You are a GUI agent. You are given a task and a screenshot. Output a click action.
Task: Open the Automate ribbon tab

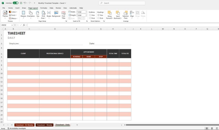pos(73,8)
